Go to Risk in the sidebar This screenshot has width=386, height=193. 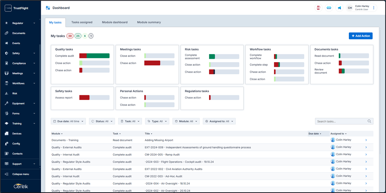point(15,93)
